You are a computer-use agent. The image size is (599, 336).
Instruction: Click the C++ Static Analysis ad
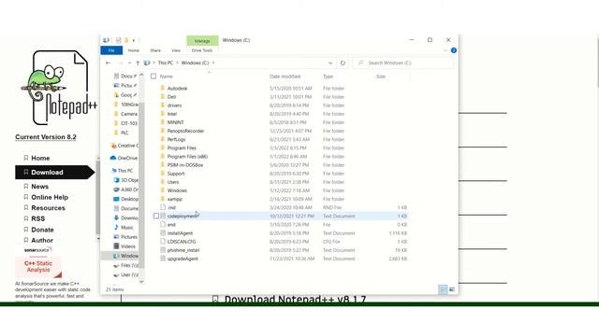point(38,267)
